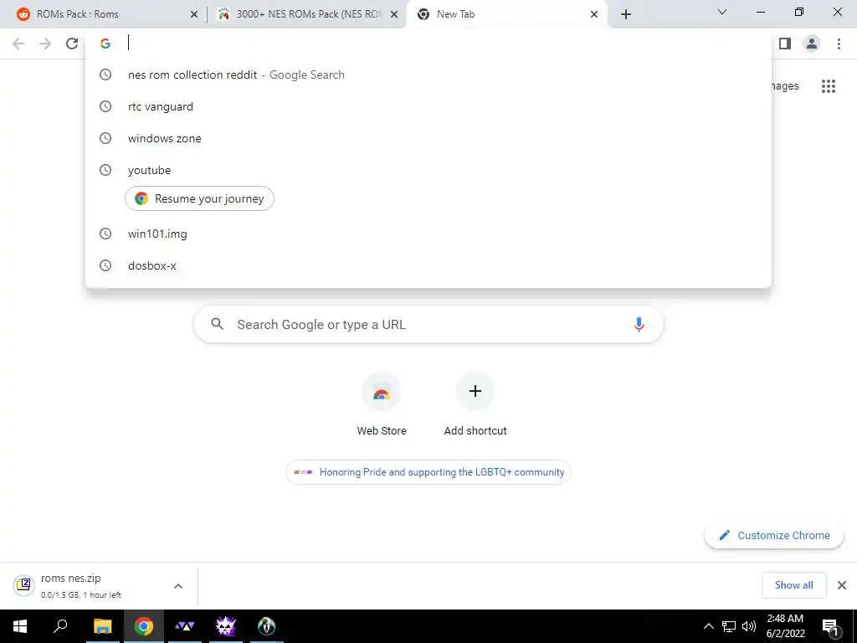The image size is (857, 643).
Task: Close the downloads bar
Action: coord(842,585)
